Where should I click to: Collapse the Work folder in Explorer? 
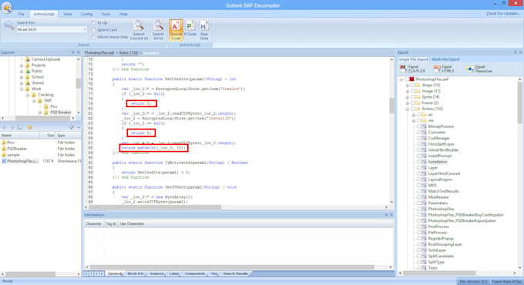pyautogui.click(x=22, y=89)
